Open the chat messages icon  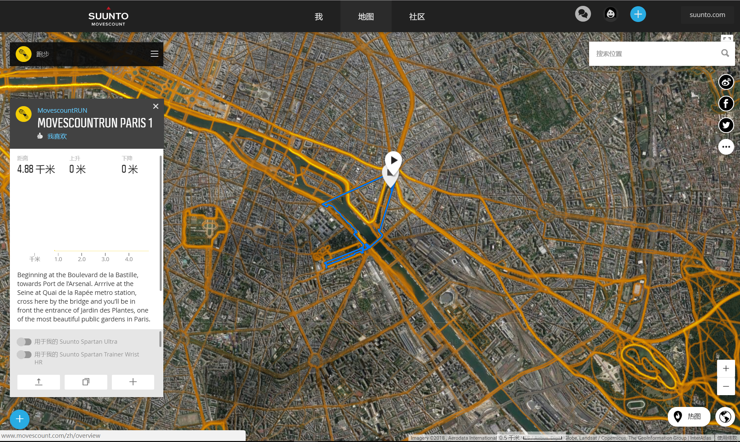(583, 14)
